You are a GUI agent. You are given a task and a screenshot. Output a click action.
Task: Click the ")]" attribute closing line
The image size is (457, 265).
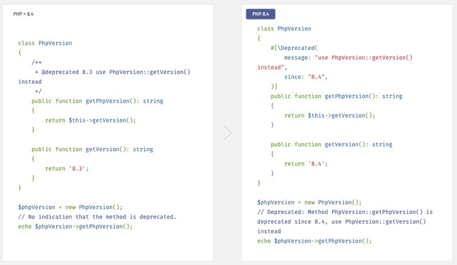(x=274, y=87)
